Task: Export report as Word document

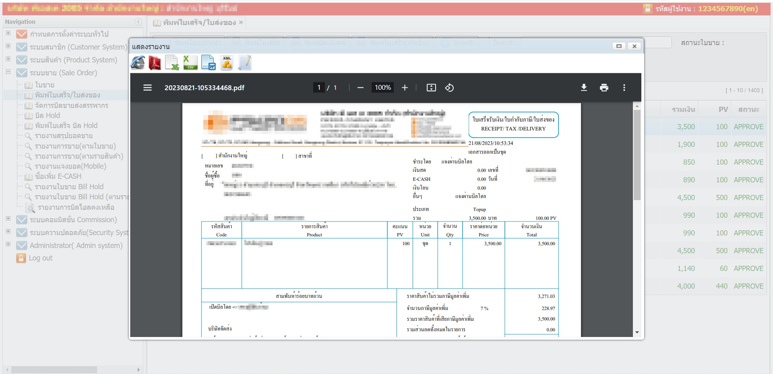Action: click(208, 63)
